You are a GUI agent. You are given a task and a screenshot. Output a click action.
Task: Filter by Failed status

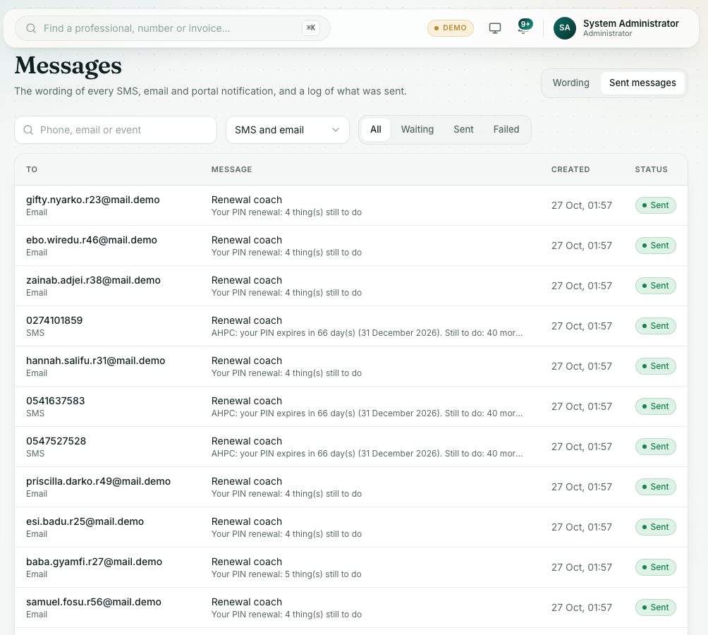click(x=506, y=130)
